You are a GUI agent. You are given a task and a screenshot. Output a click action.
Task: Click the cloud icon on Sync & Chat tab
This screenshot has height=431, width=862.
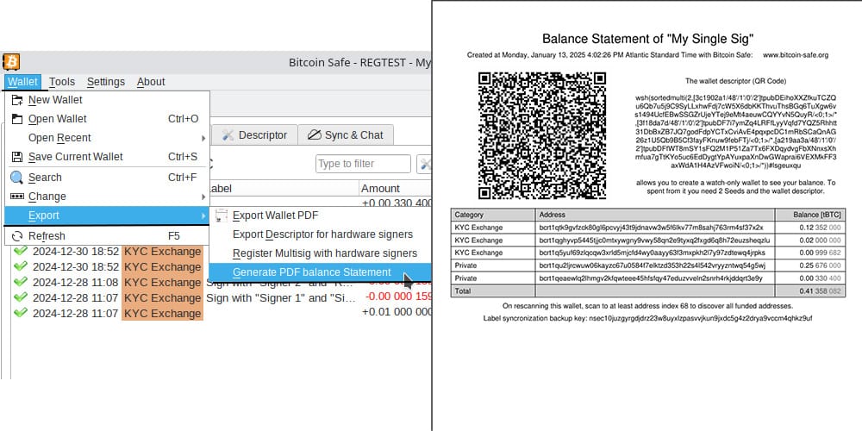[x=314, y=135]
